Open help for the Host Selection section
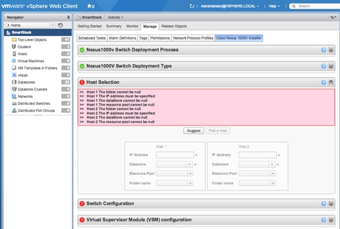This screenshot has height=229, width=340. (x=323, y=83)
